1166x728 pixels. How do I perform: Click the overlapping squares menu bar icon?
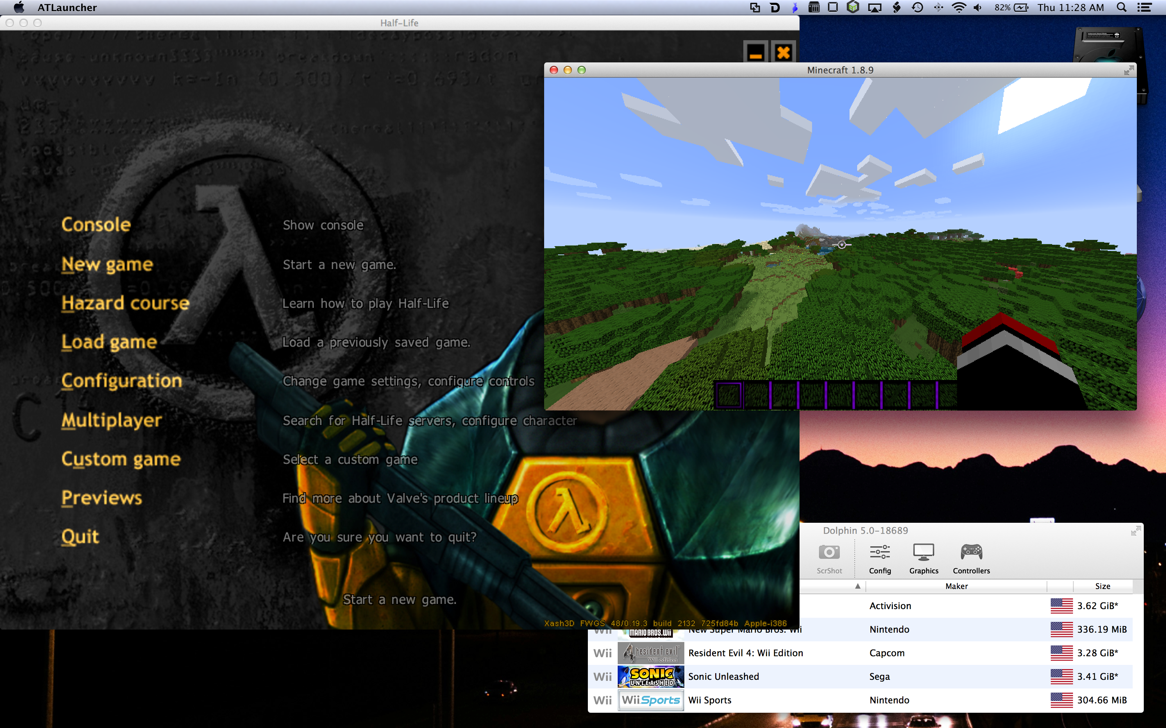coord(754,7)
